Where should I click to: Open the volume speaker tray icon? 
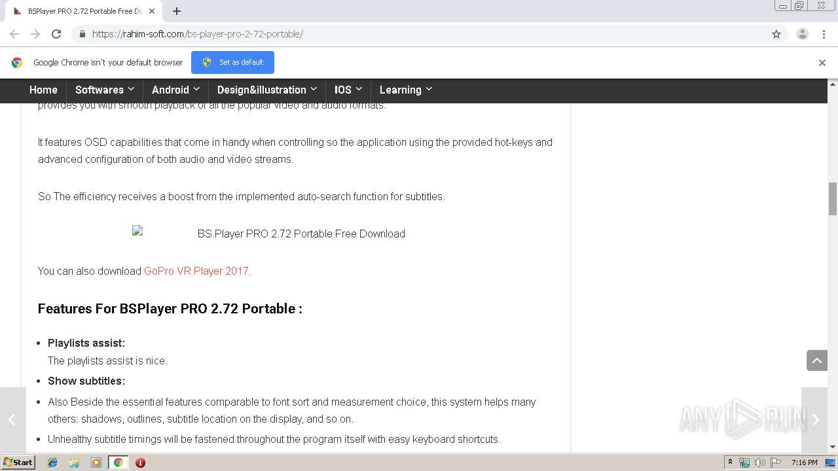tap(759, 462)
